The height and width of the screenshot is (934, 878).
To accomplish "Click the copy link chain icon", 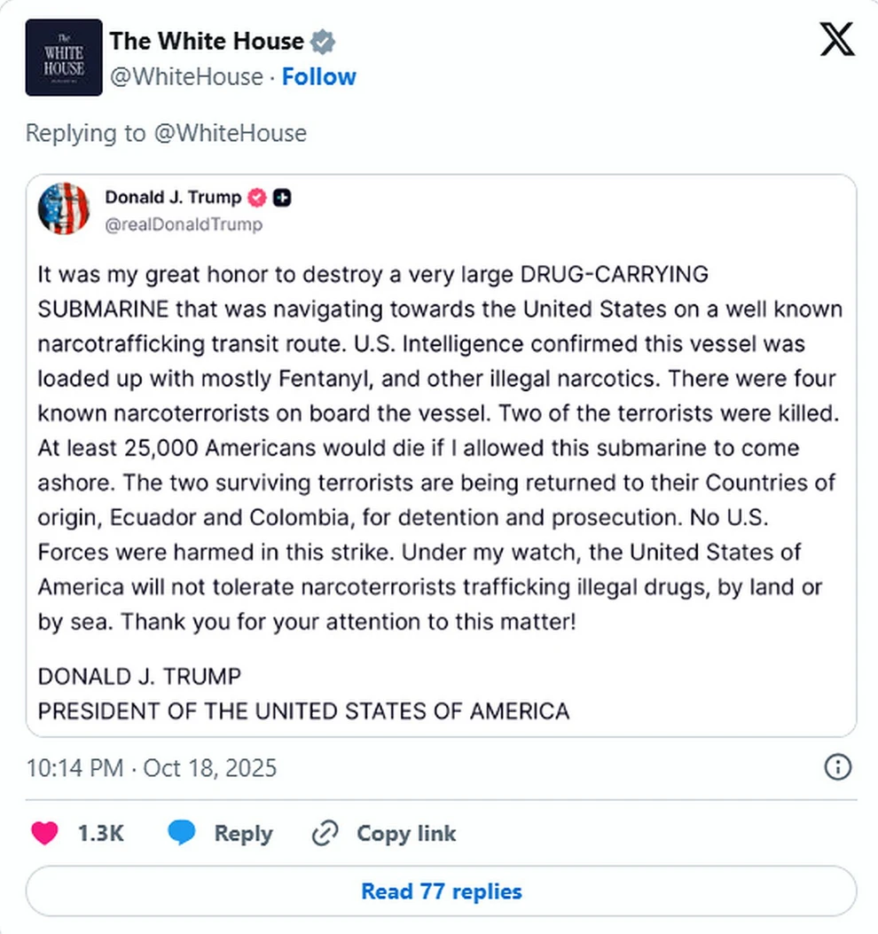I will (x=325, y=833).
